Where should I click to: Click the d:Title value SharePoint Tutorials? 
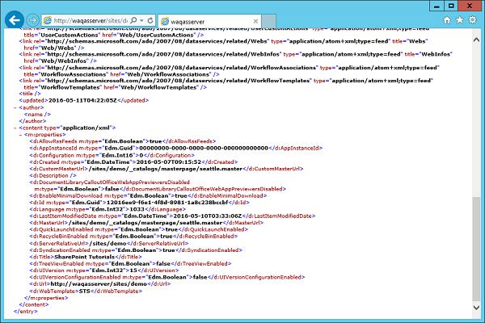[84, 257]
